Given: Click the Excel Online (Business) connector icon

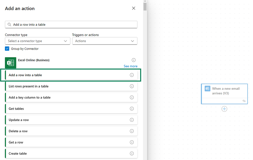Looking at the screenshot, I should pos(11,63).
